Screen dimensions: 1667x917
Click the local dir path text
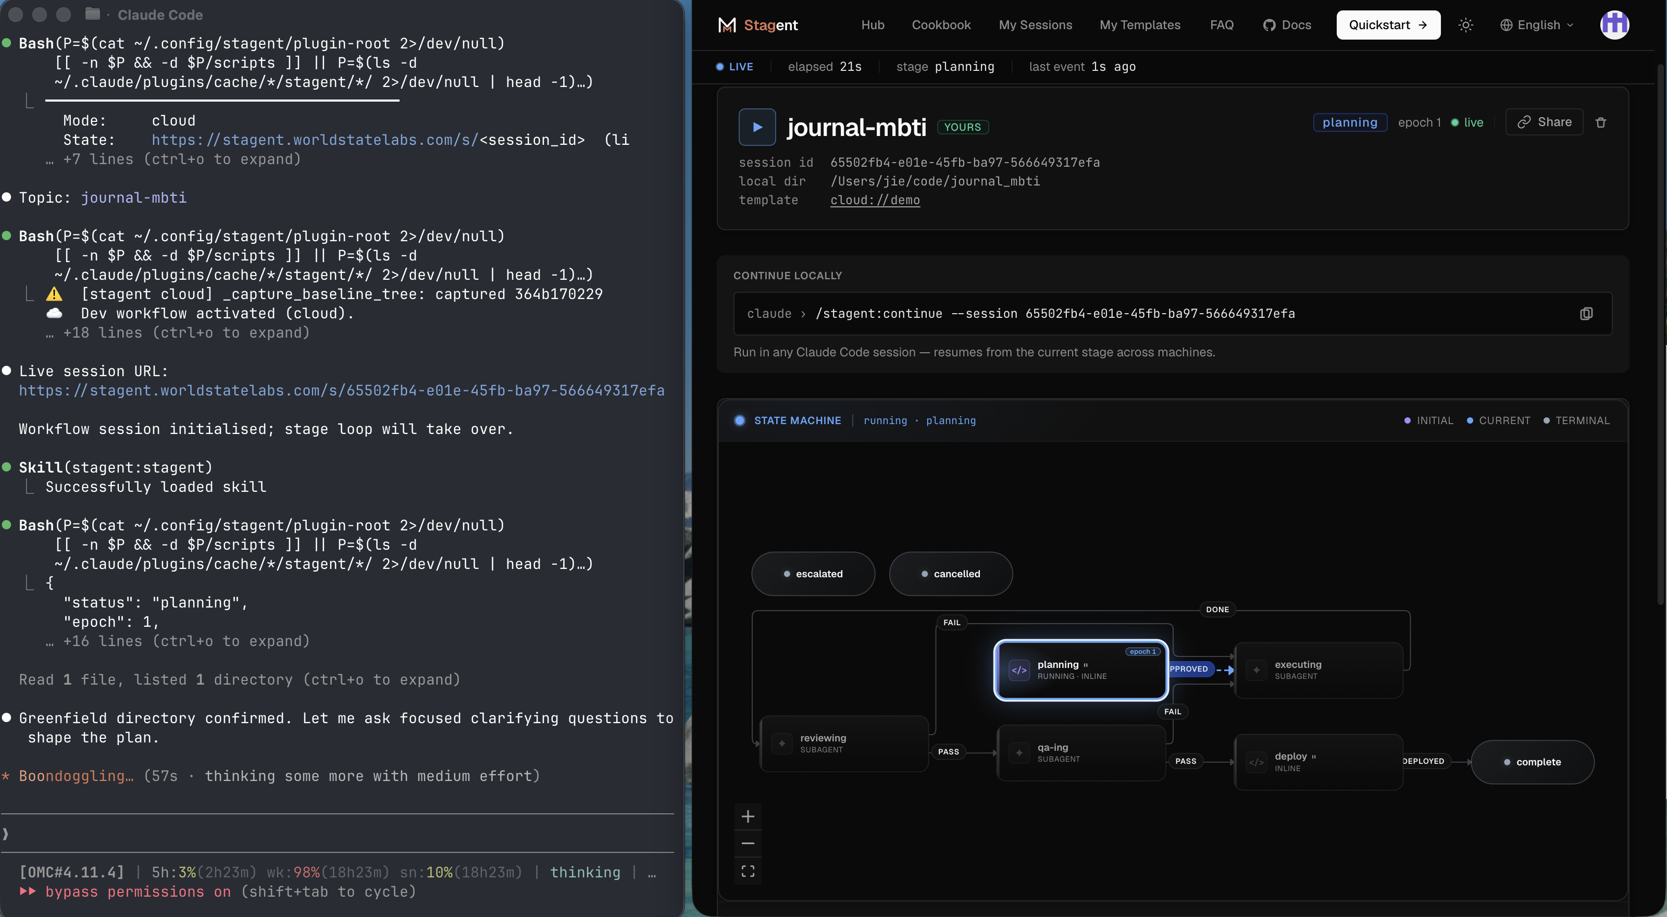935,181
